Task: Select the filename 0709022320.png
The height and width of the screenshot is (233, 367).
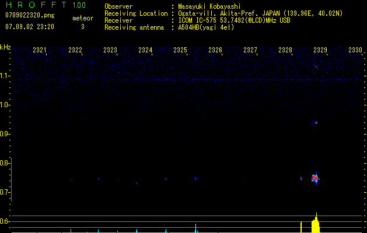Action: point(30,15)
